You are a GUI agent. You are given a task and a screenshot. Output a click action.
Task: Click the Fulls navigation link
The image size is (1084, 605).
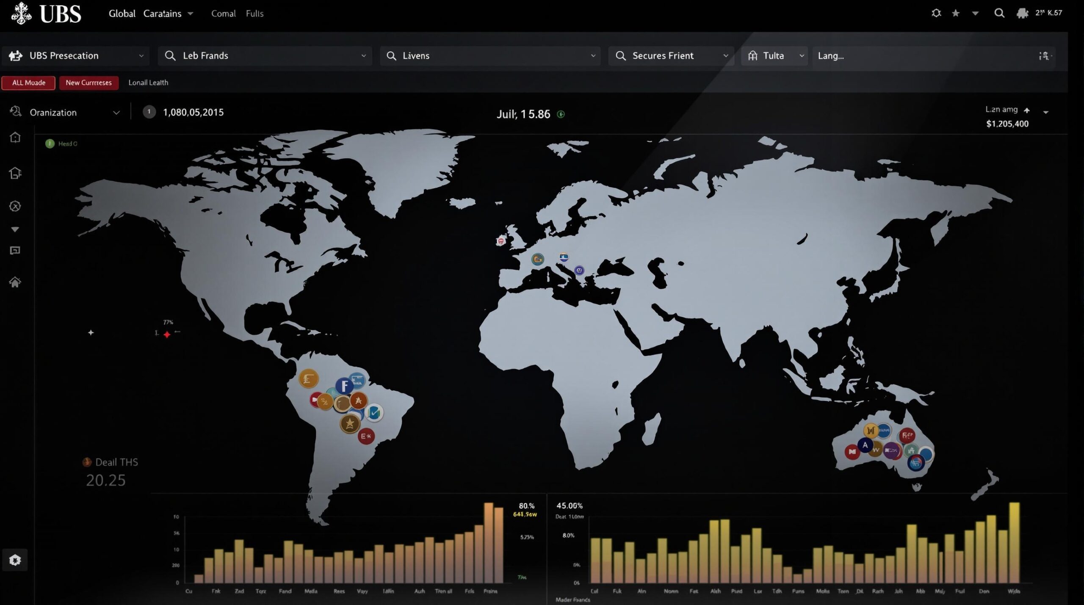pos(254,14)
